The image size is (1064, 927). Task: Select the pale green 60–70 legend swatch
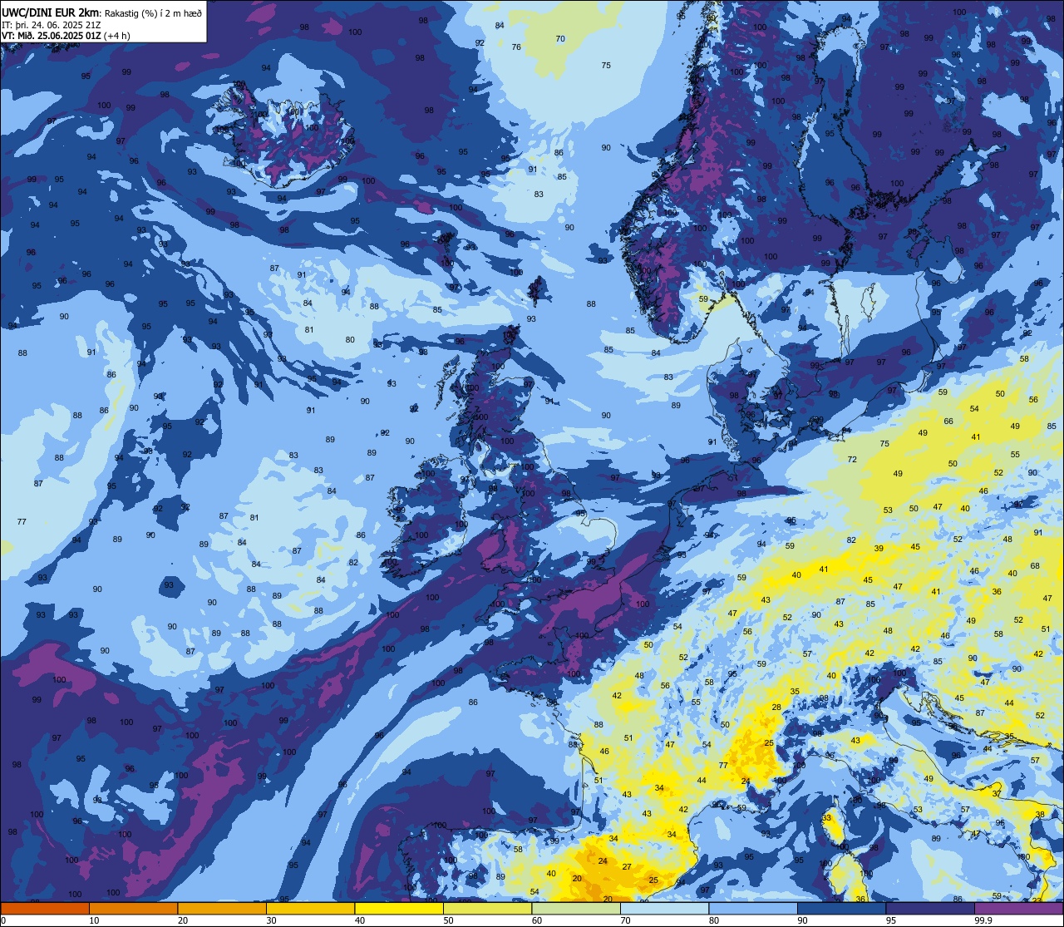coord(576,908)
